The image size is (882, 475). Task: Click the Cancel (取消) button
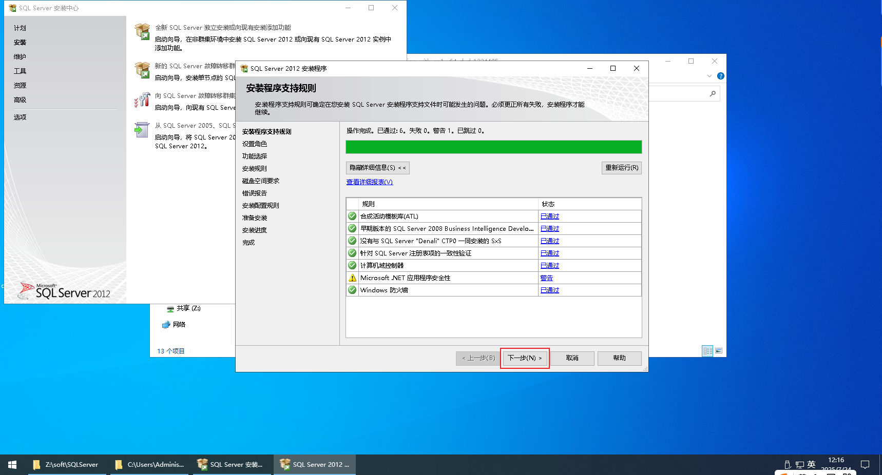click(572, 358)
